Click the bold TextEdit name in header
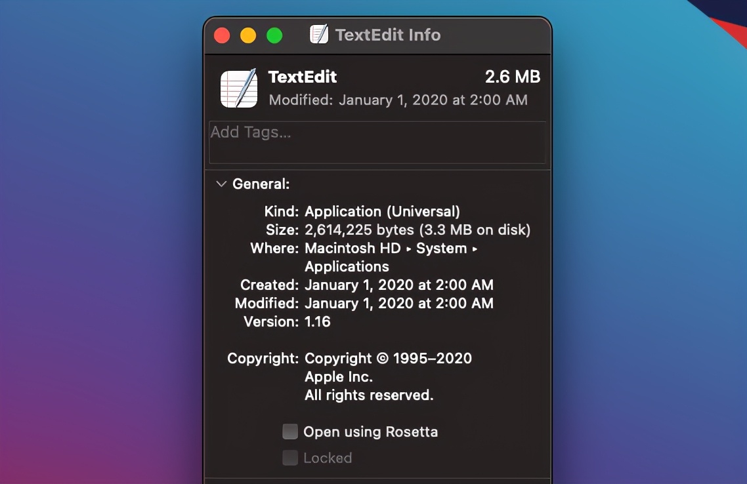Viewport: 747px width, 484px height. click(x=303, y=77)
